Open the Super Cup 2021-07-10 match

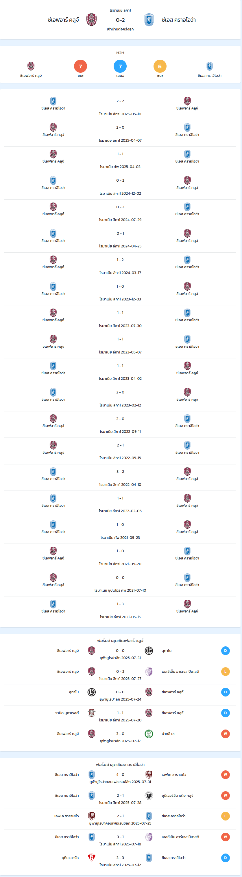120,584
